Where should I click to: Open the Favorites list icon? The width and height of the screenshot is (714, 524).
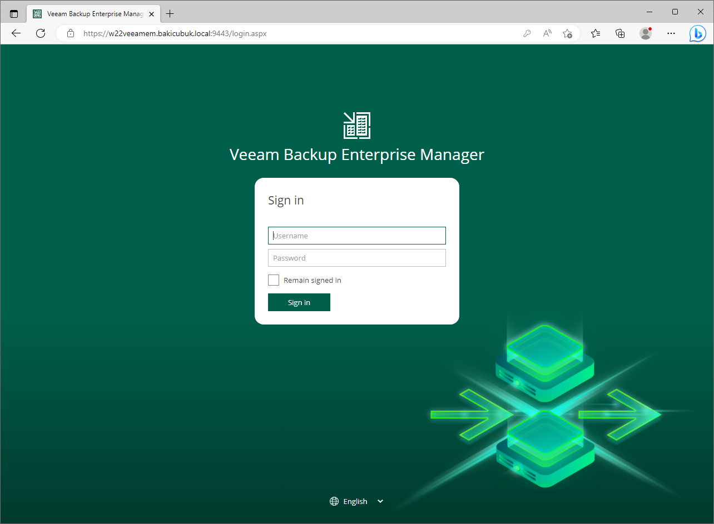point(596,33)
